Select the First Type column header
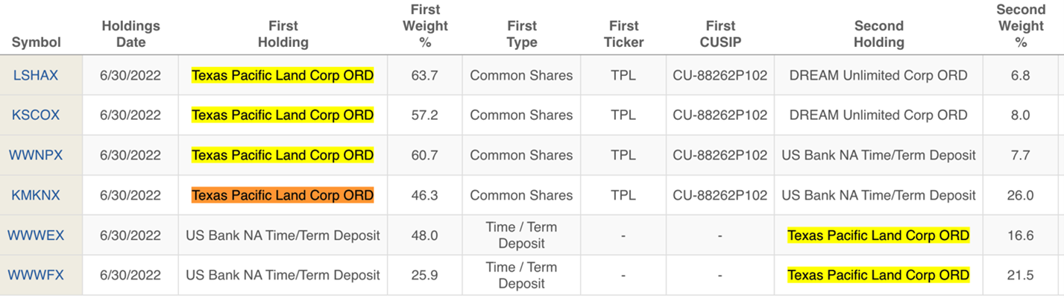Image resolution: width=1064 pixels, height=298 pixels. click(521, 34)
